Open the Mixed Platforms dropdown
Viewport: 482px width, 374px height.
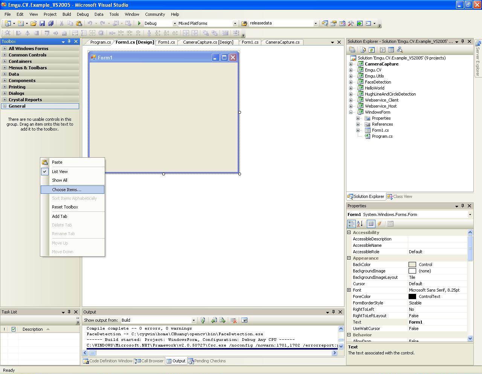(235, 23)
